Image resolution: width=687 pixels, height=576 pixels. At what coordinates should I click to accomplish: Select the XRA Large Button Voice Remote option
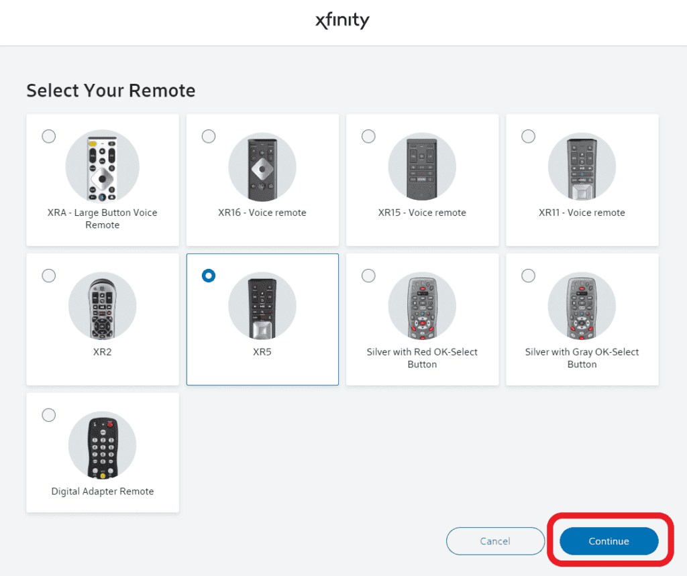[48, 136]
